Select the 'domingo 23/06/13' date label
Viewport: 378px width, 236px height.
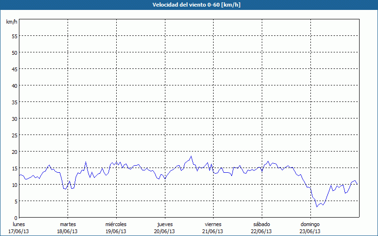(x=310, y=228)
